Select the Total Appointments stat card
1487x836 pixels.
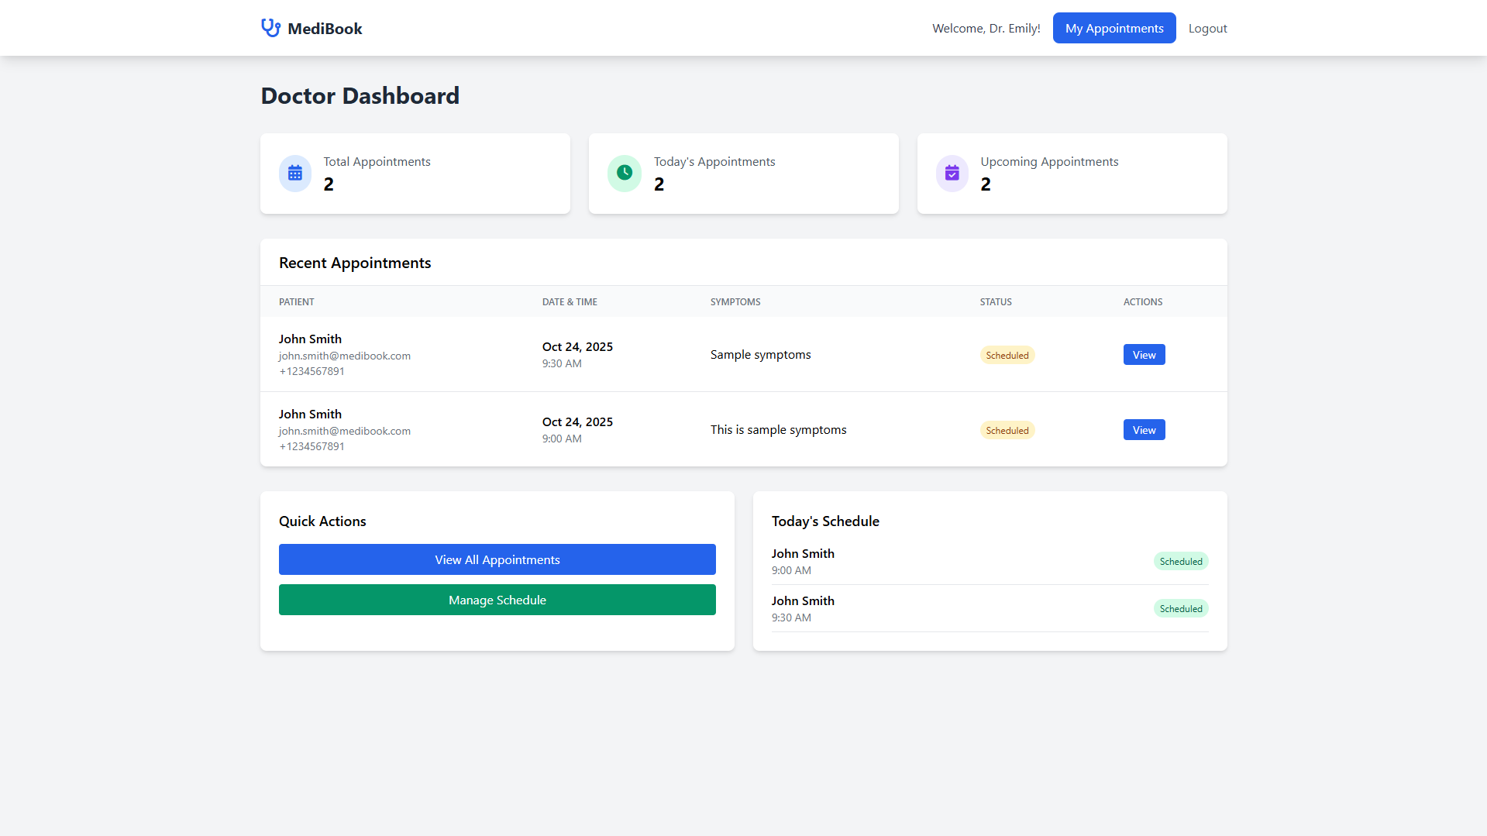click(x=415, y=174)
